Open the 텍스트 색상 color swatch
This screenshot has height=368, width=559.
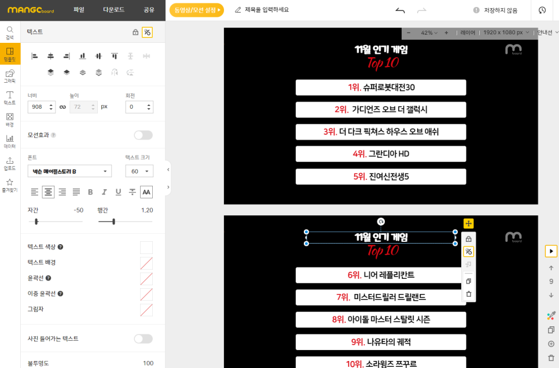coord(146,247)
